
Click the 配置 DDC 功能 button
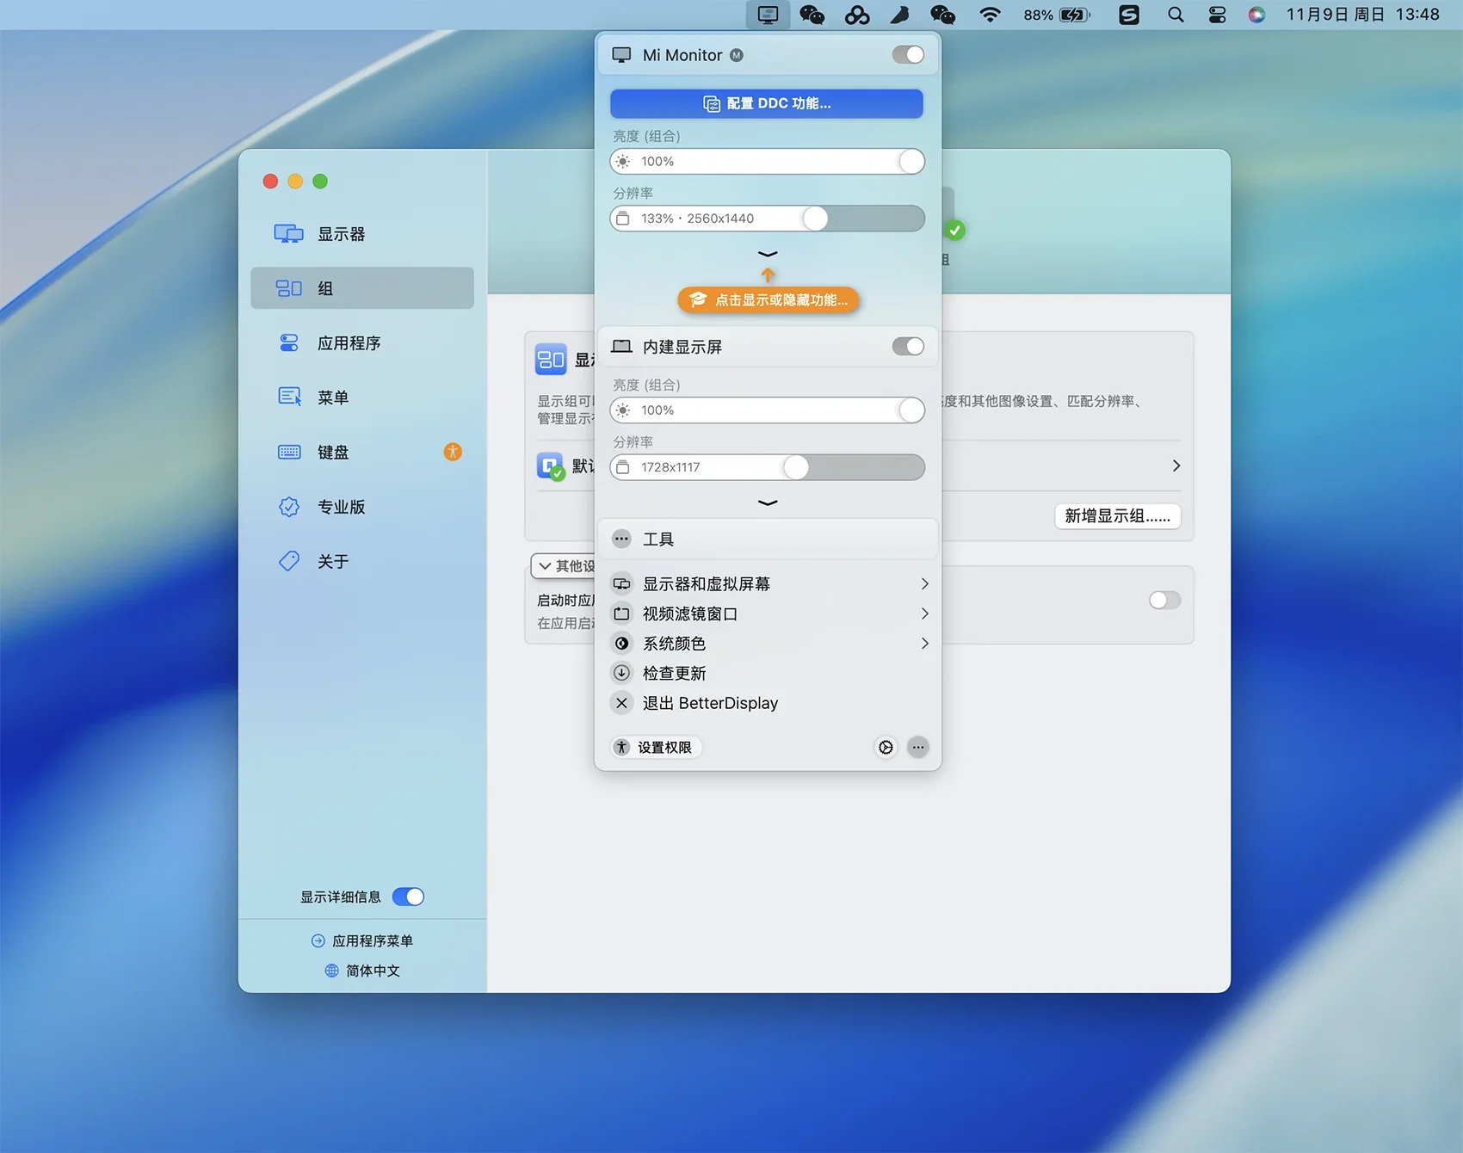(767, 103)
